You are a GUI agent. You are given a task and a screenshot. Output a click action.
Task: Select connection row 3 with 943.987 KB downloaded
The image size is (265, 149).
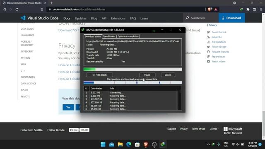131,99
